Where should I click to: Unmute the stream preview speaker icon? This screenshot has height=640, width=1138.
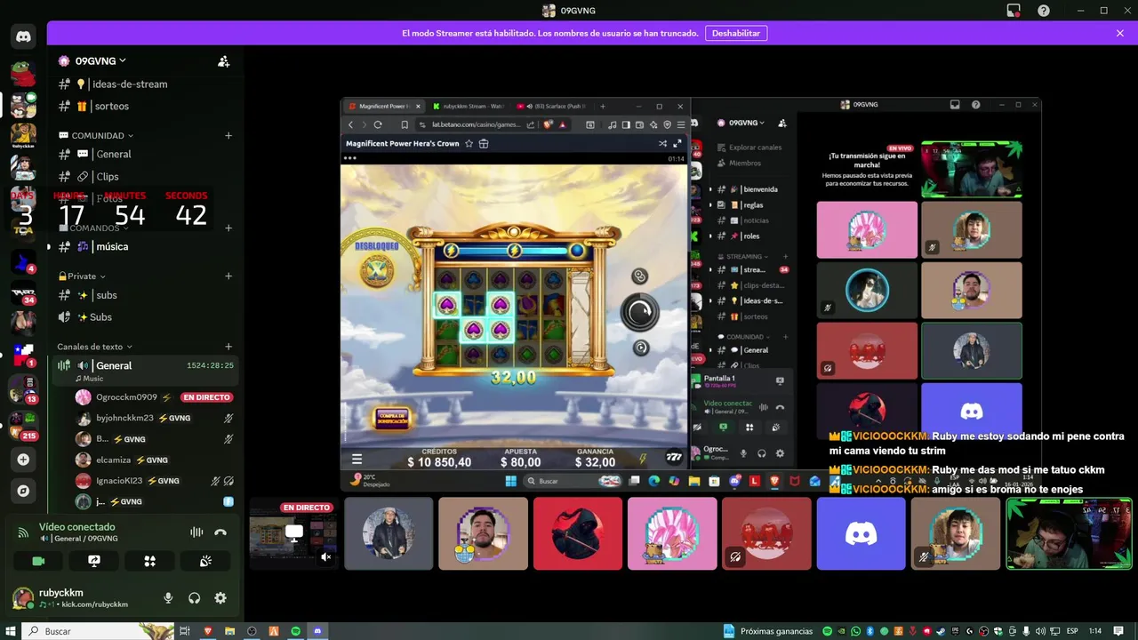(x=325, y=557)
